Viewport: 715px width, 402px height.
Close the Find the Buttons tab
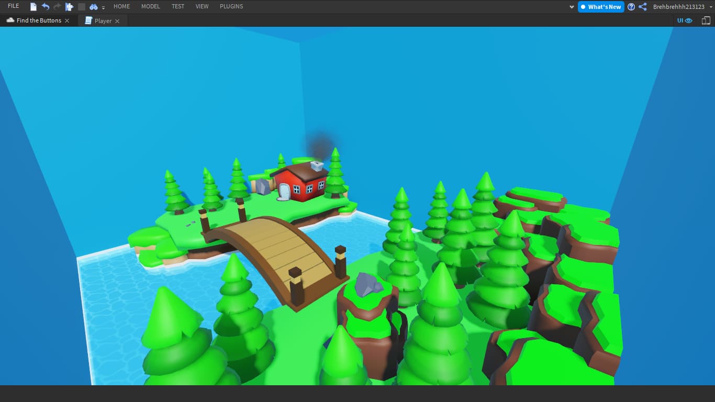coord(66,20)
